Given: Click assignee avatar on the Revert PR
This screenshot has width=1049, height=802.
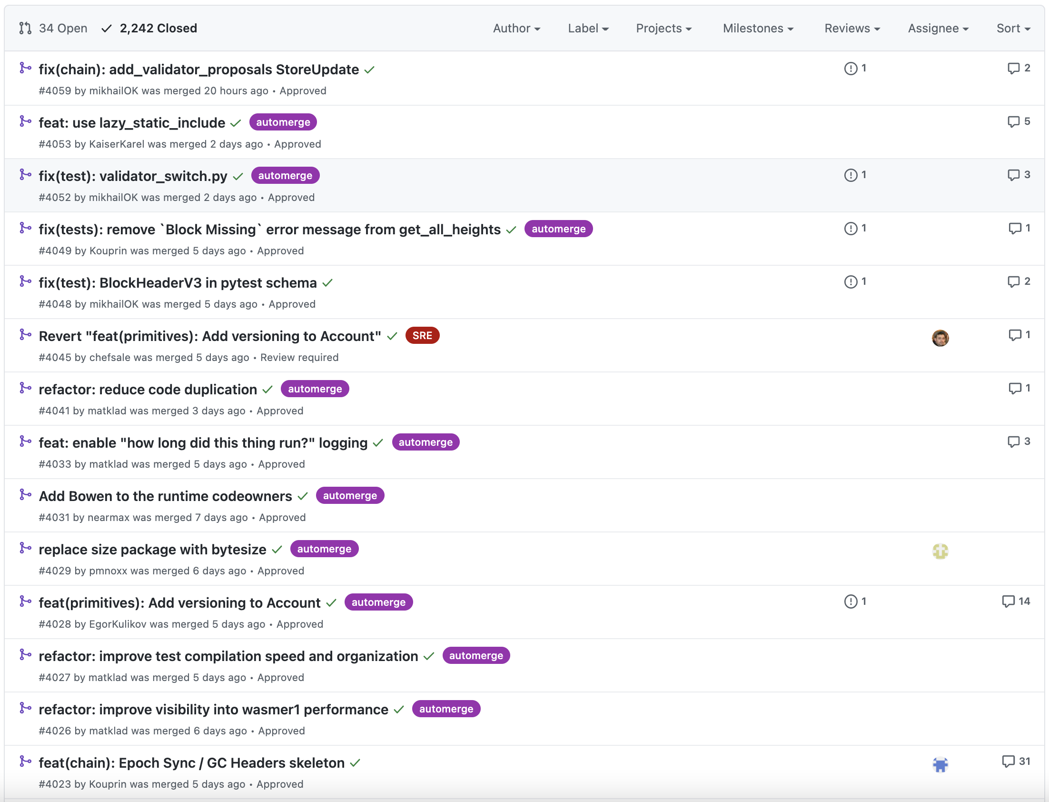Looking at the screenshot, I should (x=940, y=338).
